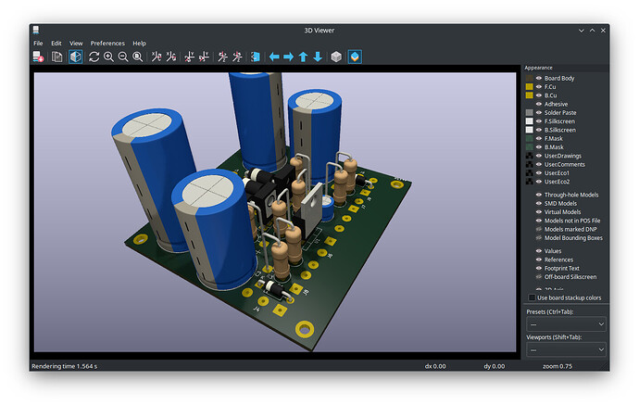639x405 pixels.
Task: Rotate X counterclockwise using second X-axis icon
Action: pos(171,57)
